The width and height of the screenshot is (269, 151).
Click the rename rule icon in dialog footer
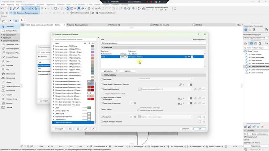click(86, 129)
